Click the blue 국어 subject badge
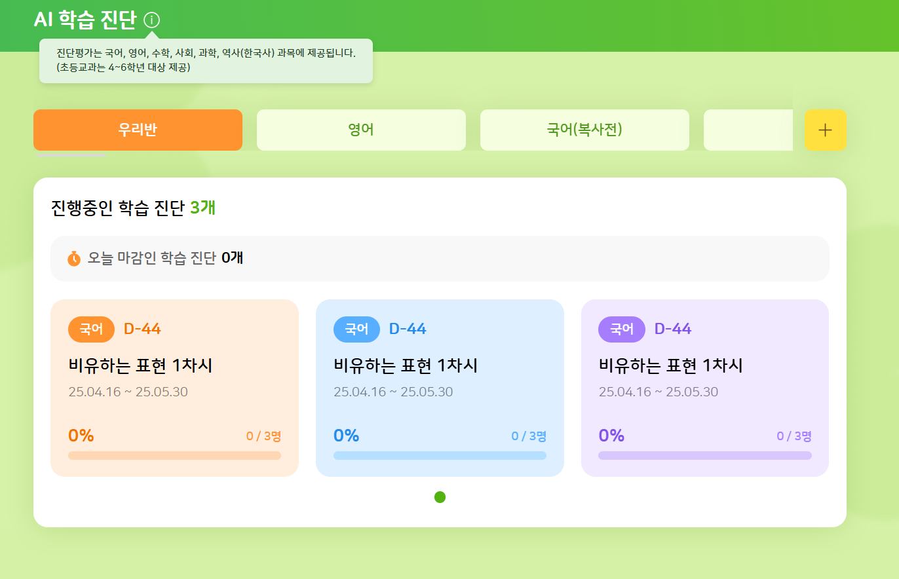This screenshot has height=579, width=899. 356,329
